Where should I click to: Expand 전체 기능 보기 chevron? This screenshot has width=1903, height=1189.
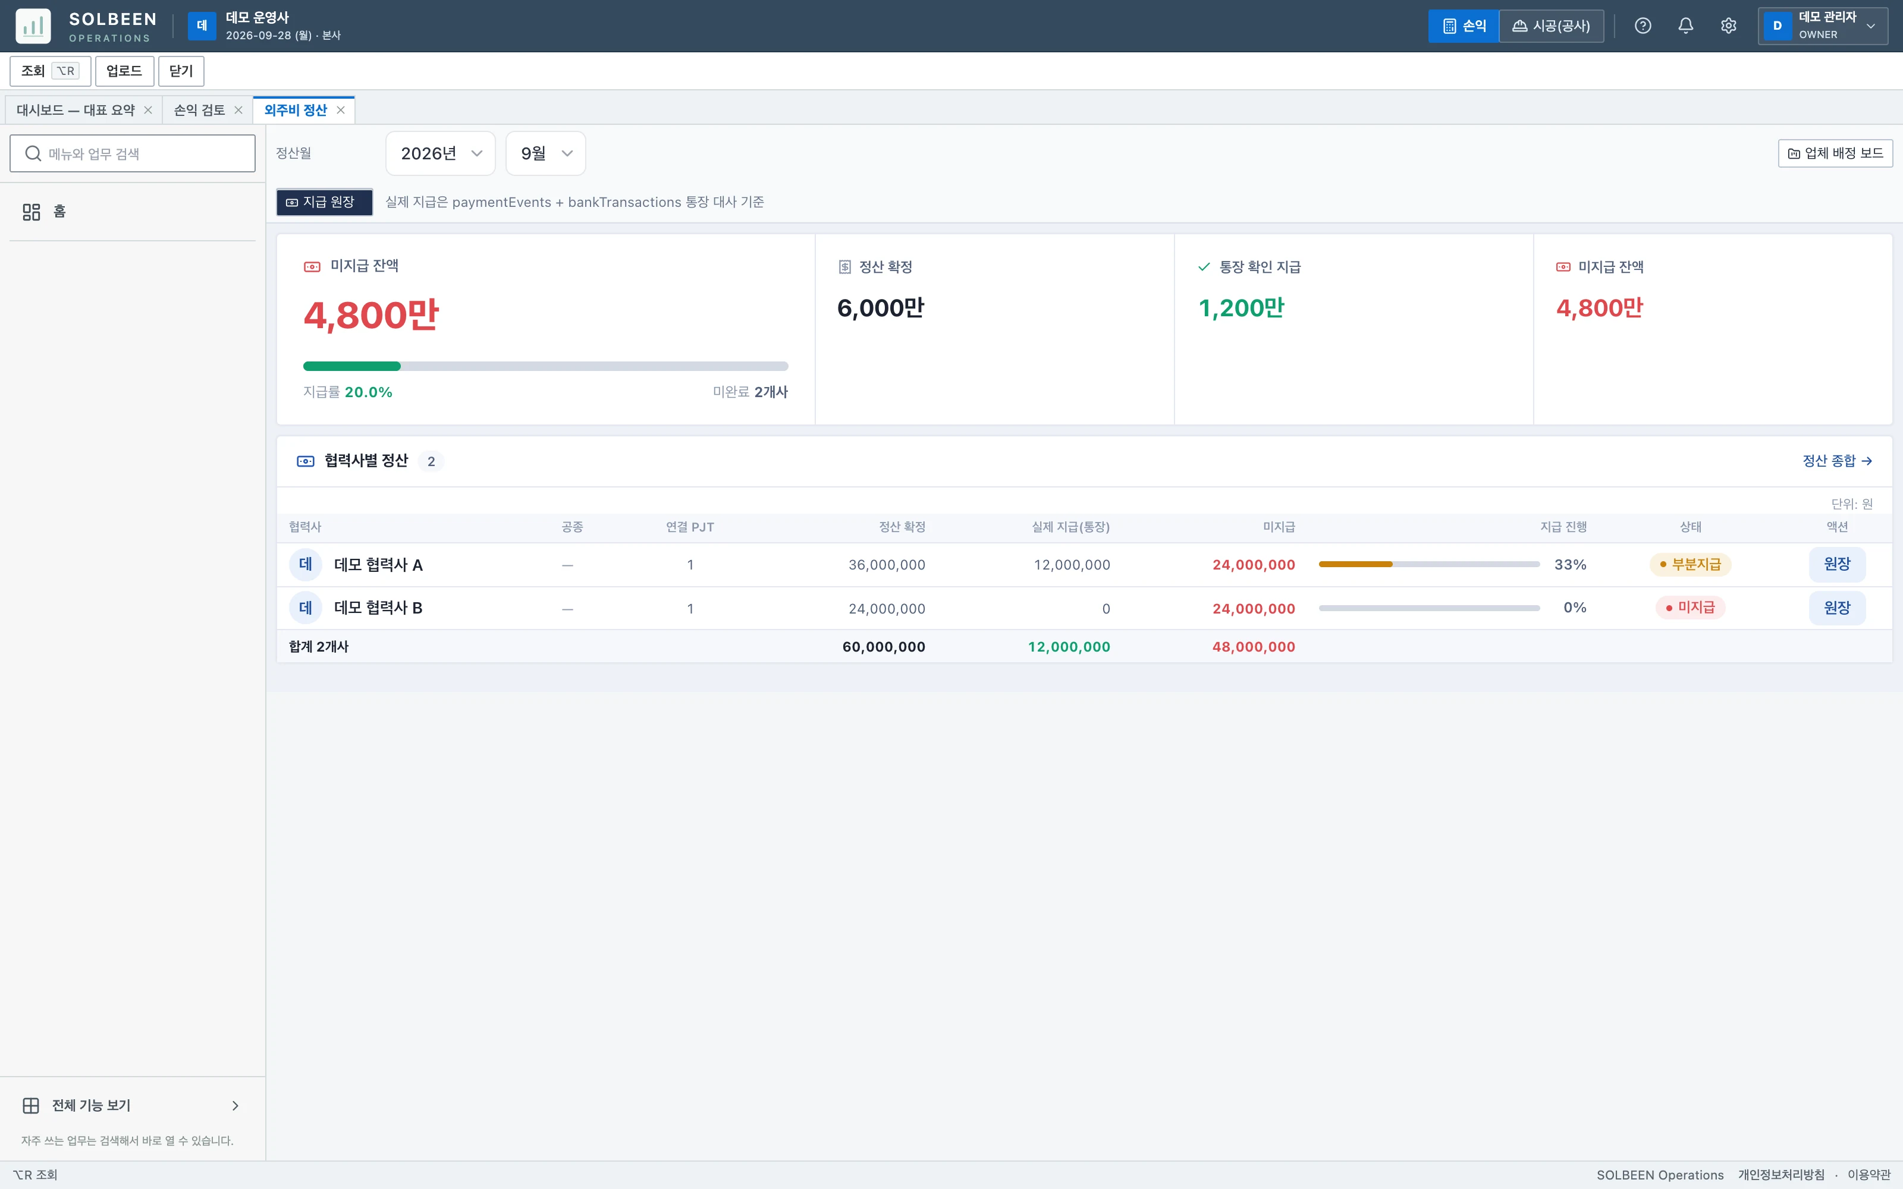click(235, 1106)
